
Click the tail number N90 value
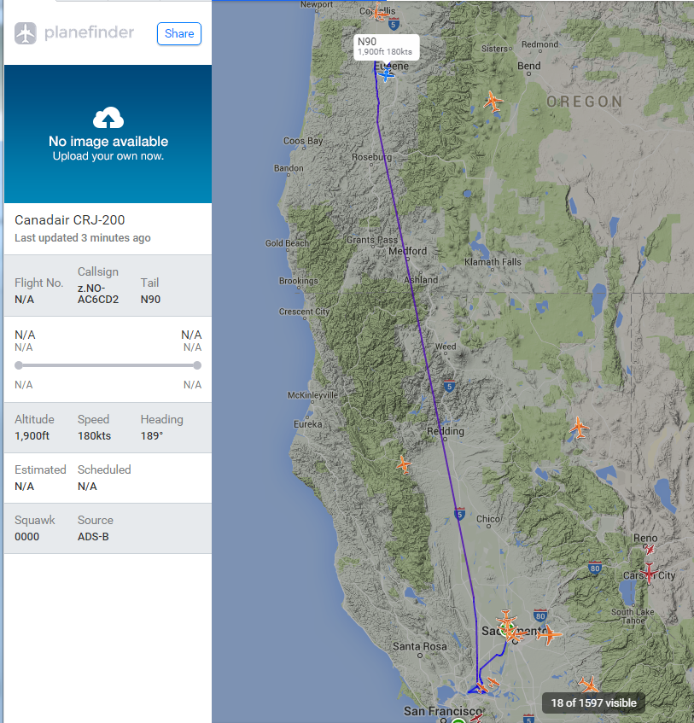[150, 300]
